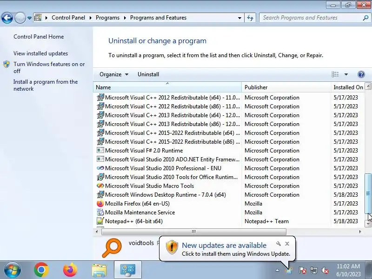The width and height of the screenshot is (372, 279).
Task: Select Programs breadcrumb
Action: 107,18
